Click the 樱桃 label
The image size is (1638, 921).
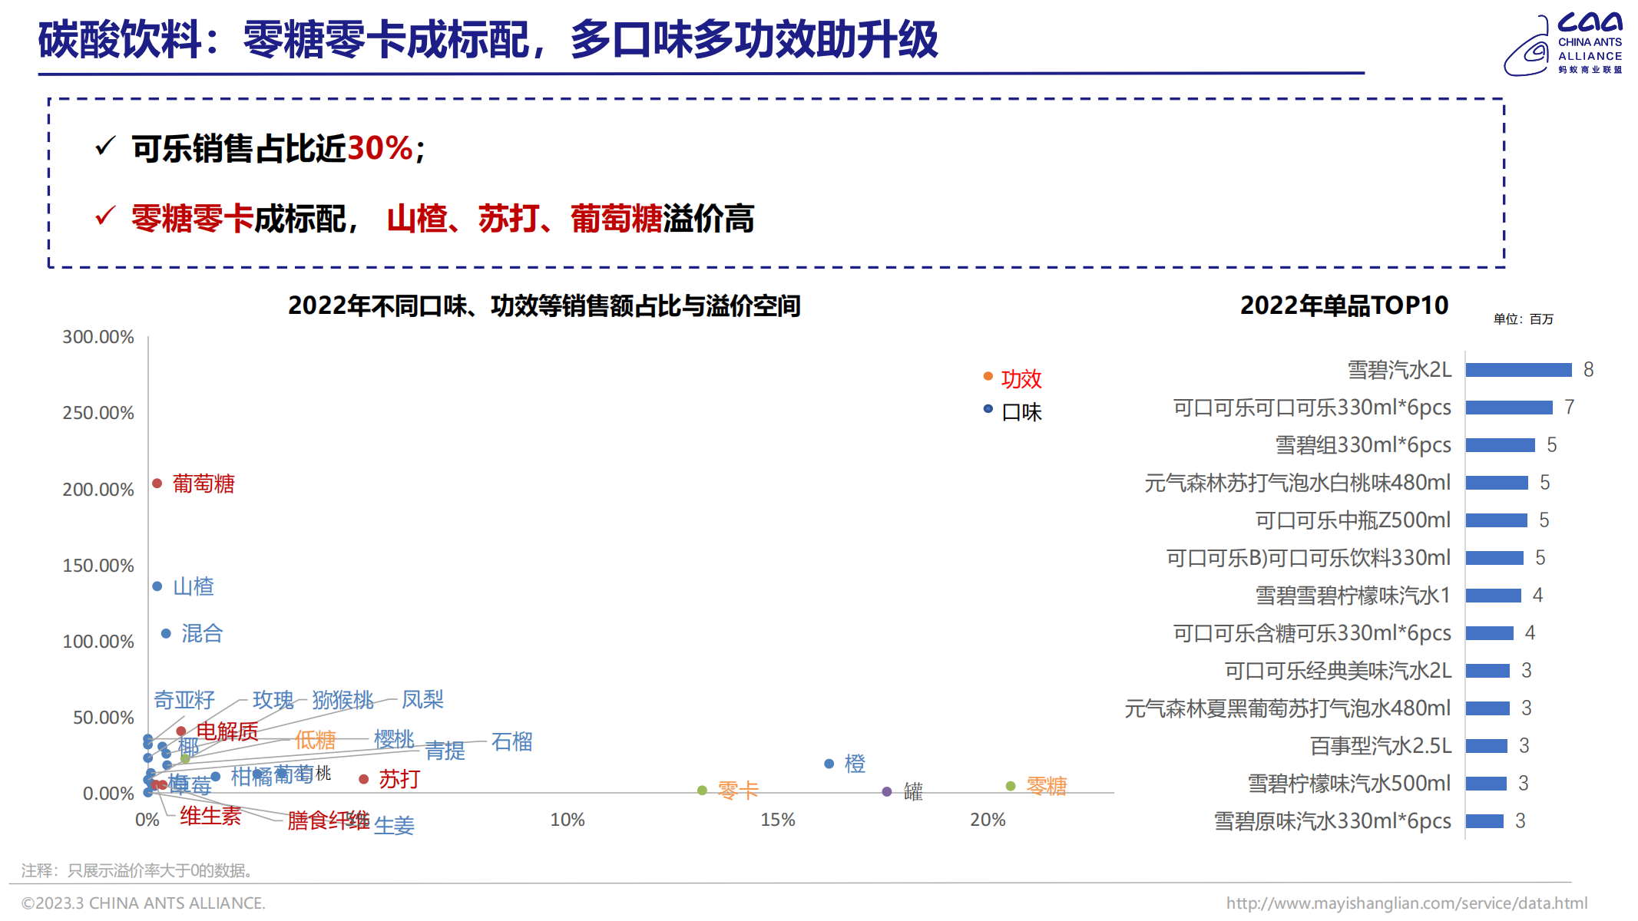(394, 739)
